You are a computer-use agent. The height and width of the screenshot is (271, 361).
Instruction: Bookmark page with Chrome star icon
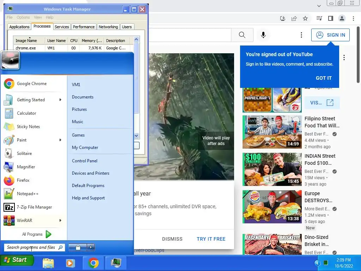[x=305, y=18]
